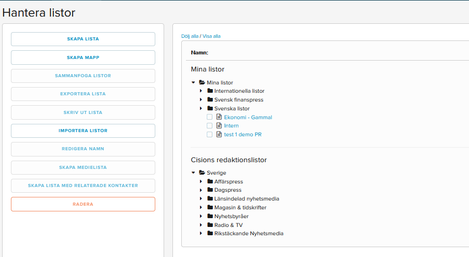This screenshot has height=257, width=469.
Task: Open Importera listor
Action: (x=83, y=131)
